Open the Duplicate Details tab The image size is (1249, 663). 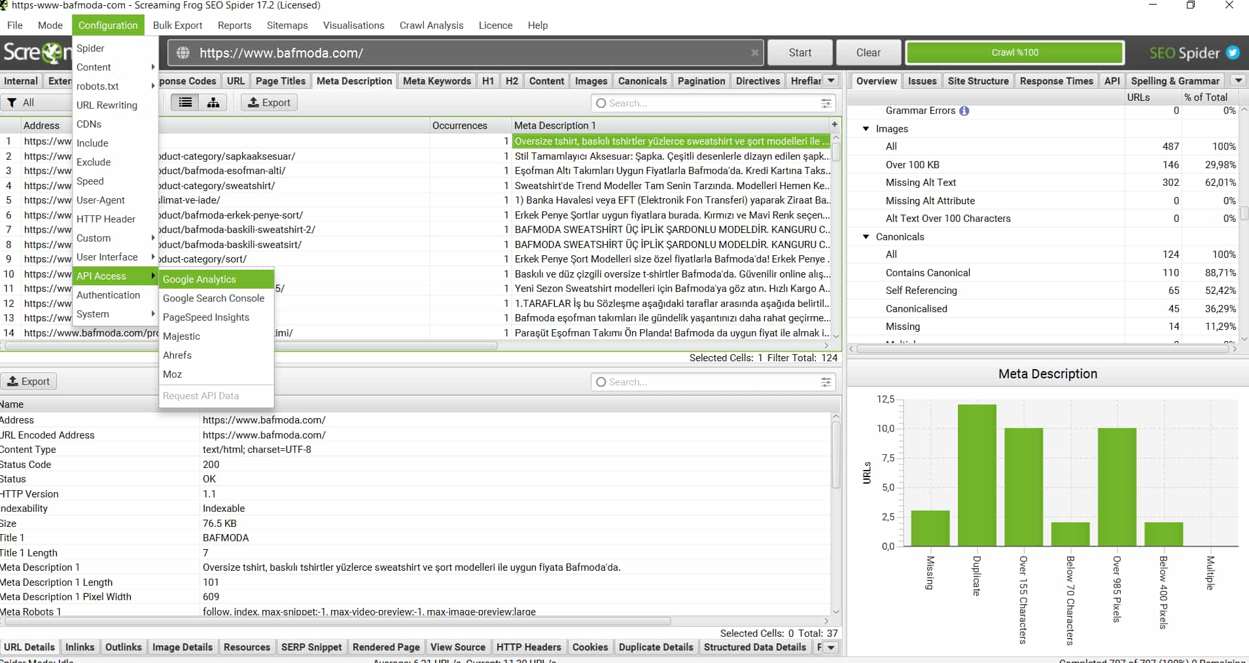(x=656, y=647)
